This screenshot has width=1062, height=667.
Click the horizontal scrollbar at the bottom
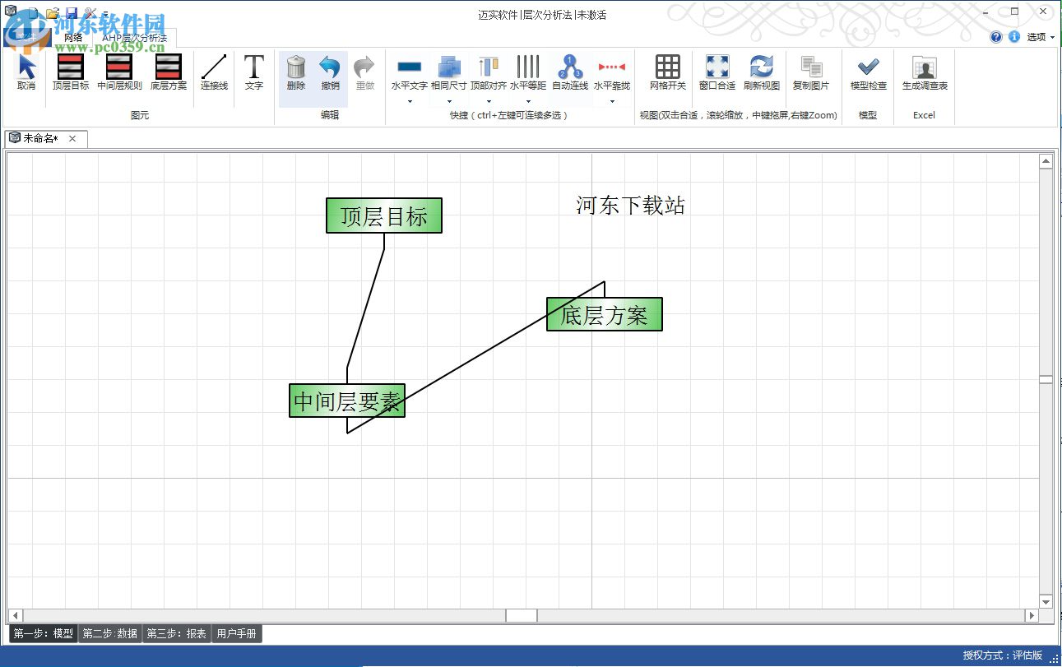click(520, 614)
